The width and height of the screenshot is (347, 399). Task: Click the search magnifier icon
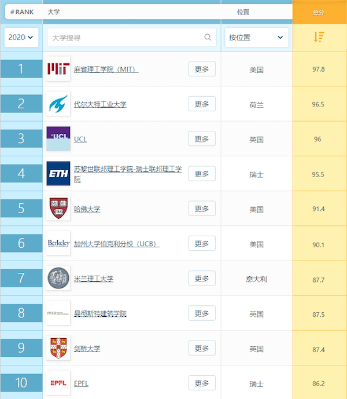tap(208, 37)
